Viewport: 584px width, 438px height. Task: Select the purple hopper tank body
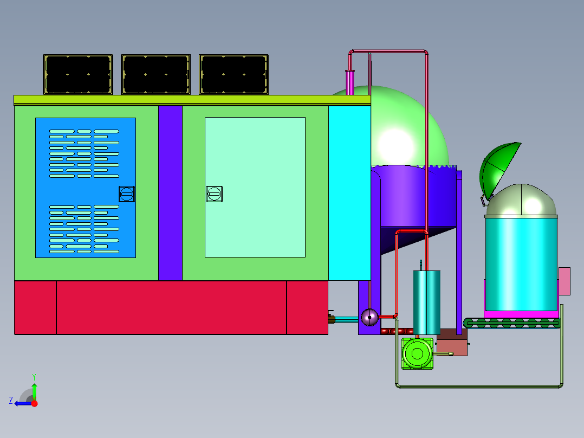[x=413, y=197]
